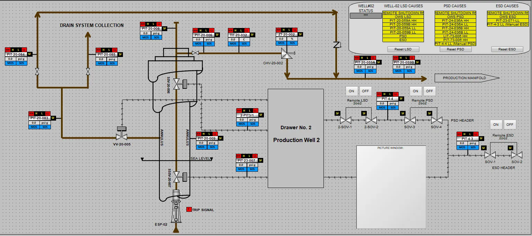Toggle SOS for PIT-20-085

click(112, 63)
